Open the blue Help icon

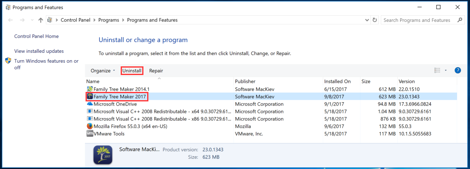[x=458, y=70]
